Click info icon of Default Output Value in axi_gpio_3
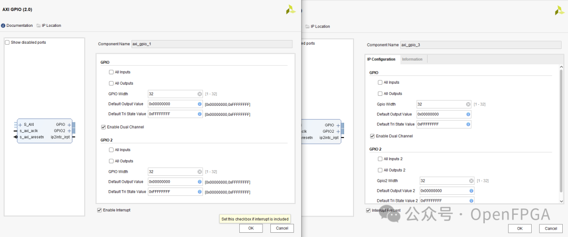Image resolution: width=568 pixels, height=237 pixels. tap(468, 114)
